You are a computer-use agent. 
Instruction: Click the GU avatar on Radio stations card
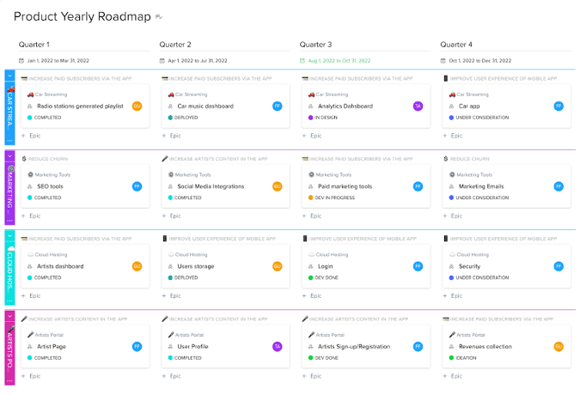(x=137, y=106)
